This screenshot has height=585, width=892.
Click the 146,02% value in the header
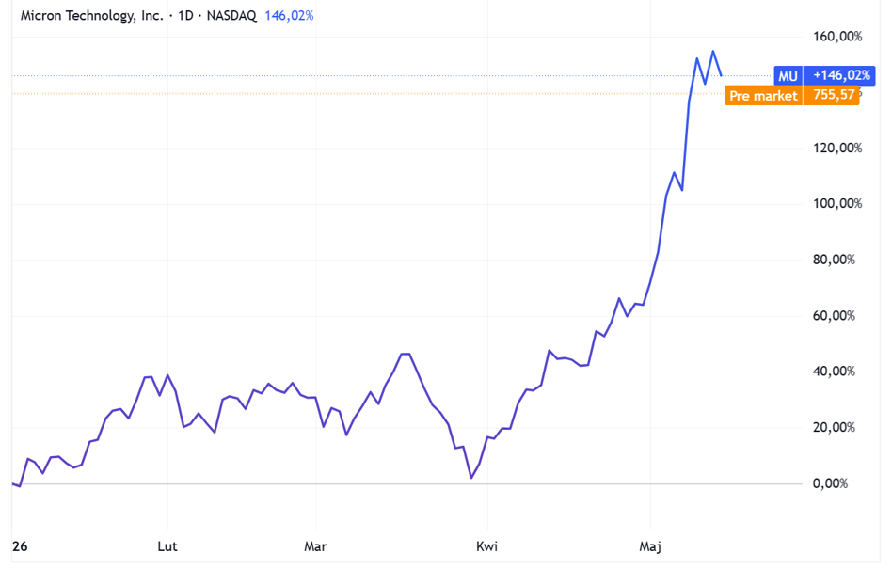pos(289,15)
